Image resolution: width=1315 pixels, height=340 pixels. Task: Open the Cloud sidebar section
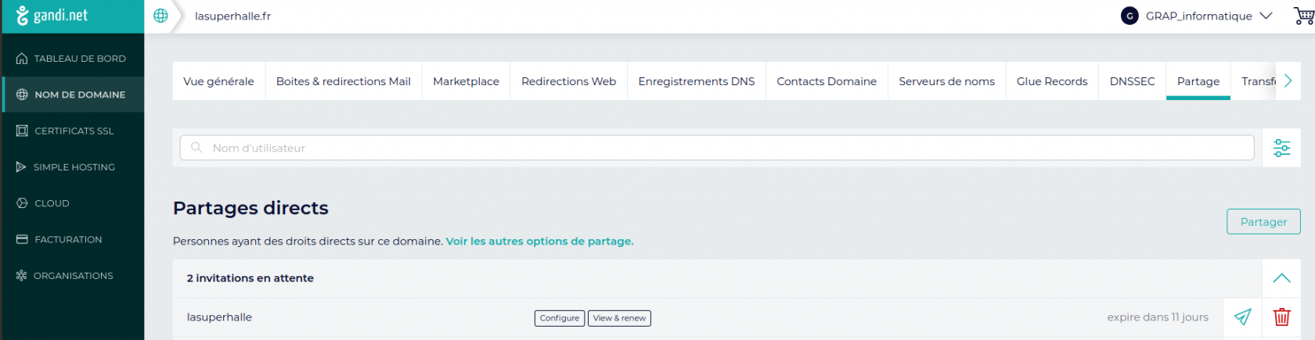coord(52,203)
